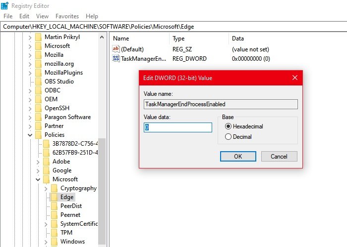
Task: Click the folder icon beside OEM
Action: coord(39,99)
